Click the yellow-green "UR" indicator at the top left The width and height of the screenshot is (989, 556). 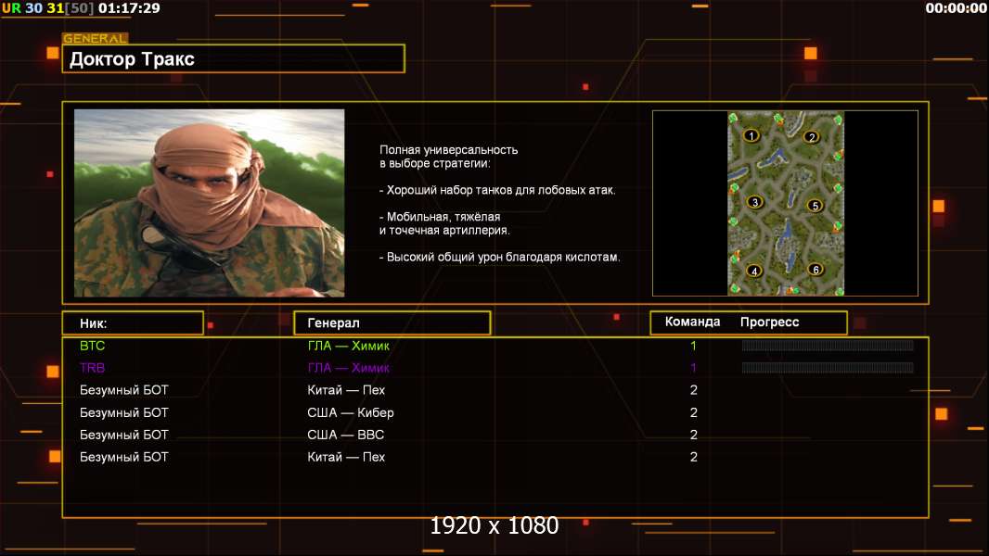pos(11,8)
